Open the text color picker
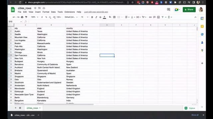This screenshot has height=119, width=213. pos(105,17)
